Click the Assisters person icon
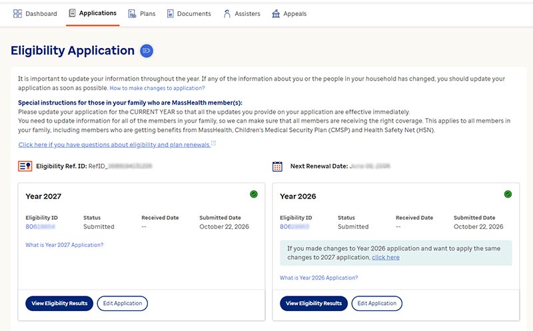This screenshot has width=533, height=331. click(x=227, y=13)
